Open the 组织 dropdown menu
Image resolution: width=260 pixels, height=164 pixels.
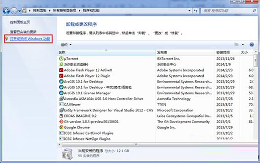[66, 45]
